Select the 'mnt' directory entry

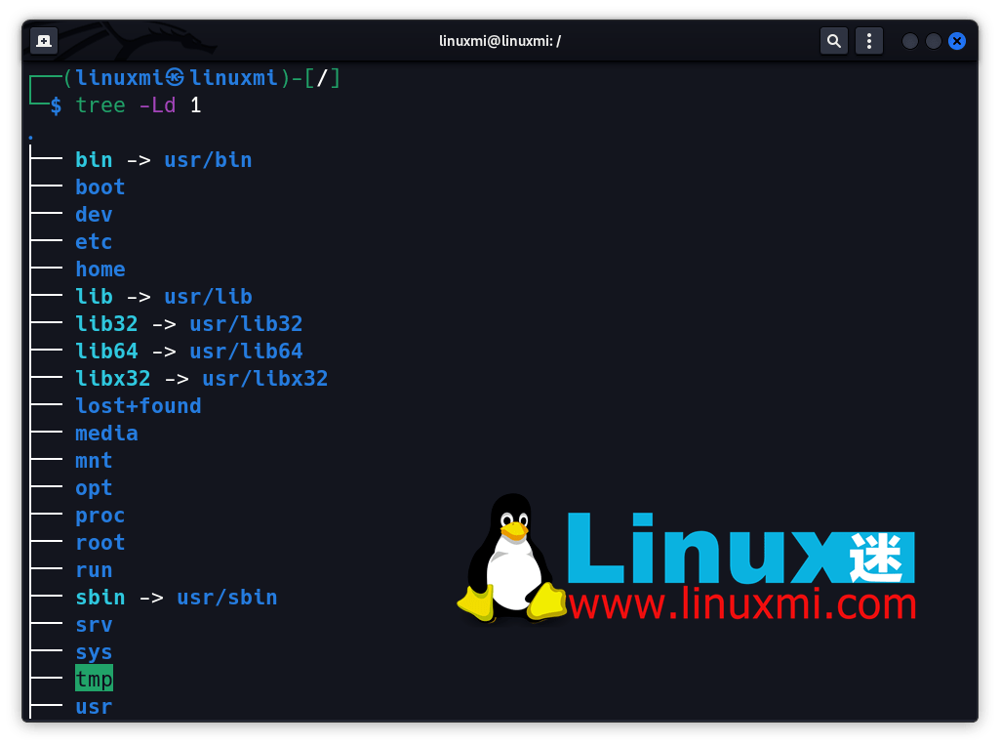(94, 461)
